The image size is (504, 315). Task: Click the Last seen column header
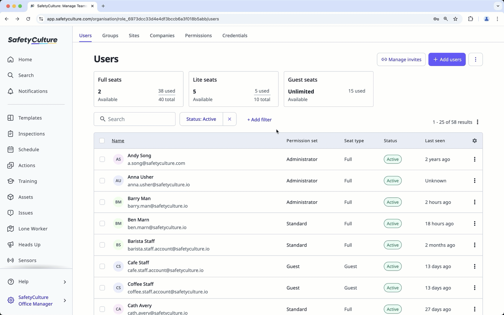(x=435, y=141)
